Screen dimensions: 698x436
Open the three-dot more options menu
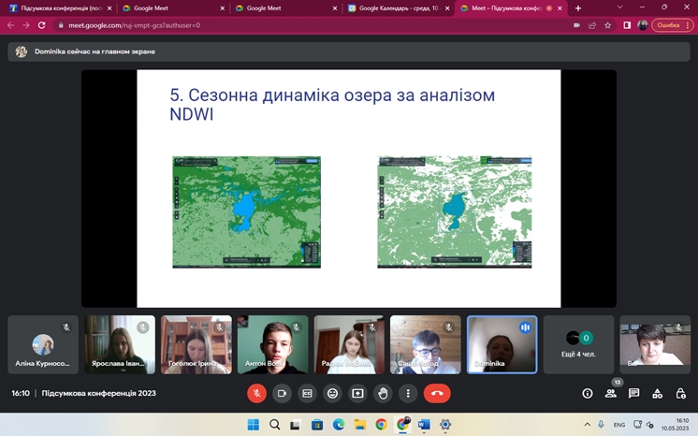(407, 394)
